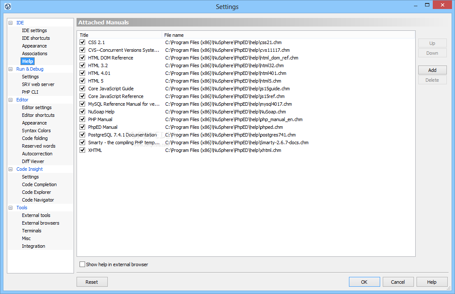Disable the HTML 4.01 manual checkbox

pyautogui.click(x=83, y=73)
